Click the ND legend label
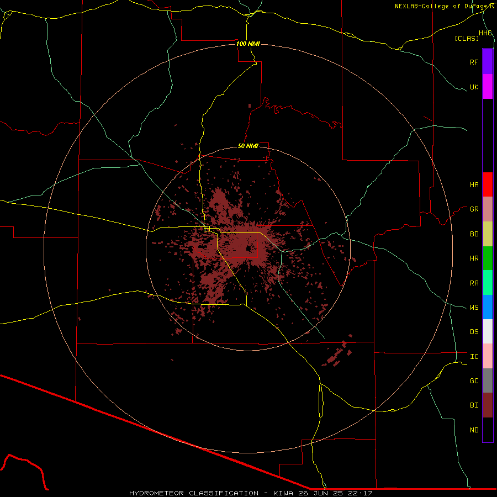 (x=474, y=430)
